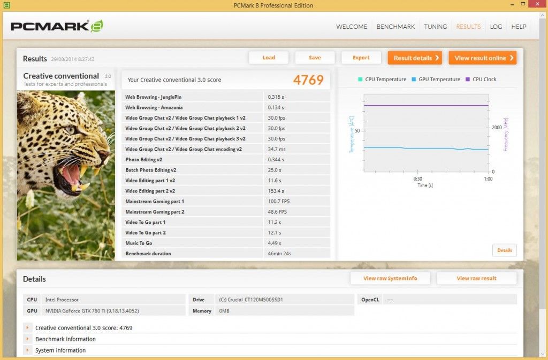The height and width of the screenshot is (360, 548).
Task: Click the Benchmark duration row
Action: pos(226,254)
